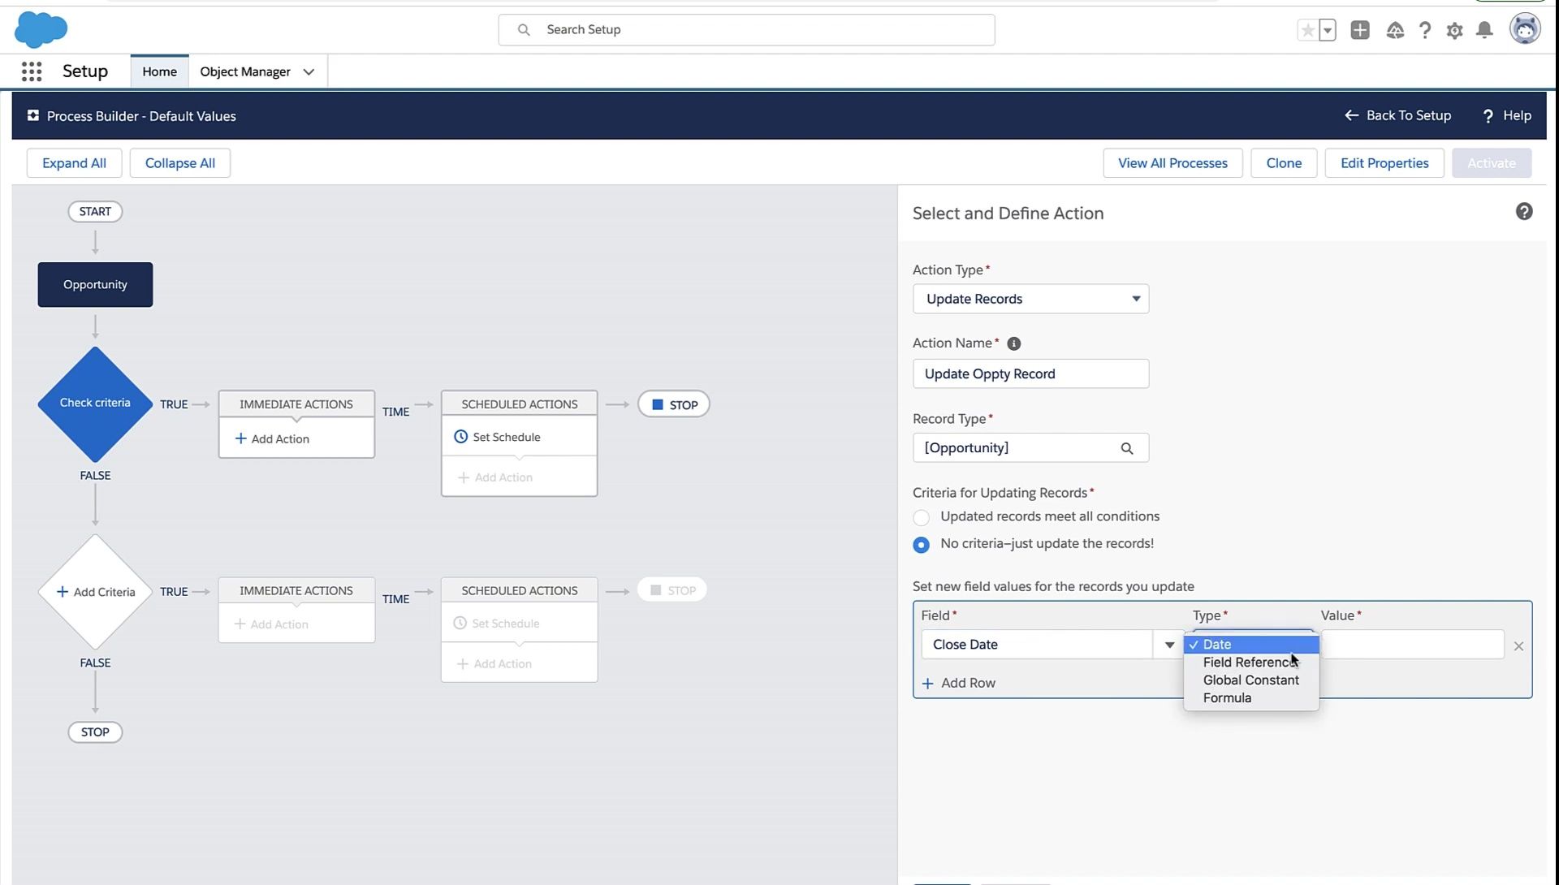The height and width of the screenshot is (885, 1559).
Task: Click the first IMMEDIATE ACTIONS header
Action: tap(296, 404)
